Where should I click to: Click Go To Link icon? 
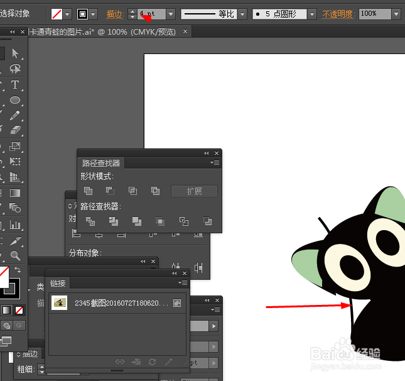click(136, 362)
